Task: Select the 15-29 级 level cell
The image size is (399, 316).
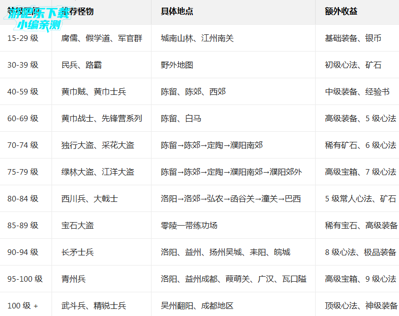Action: click(x=23, y=38)
